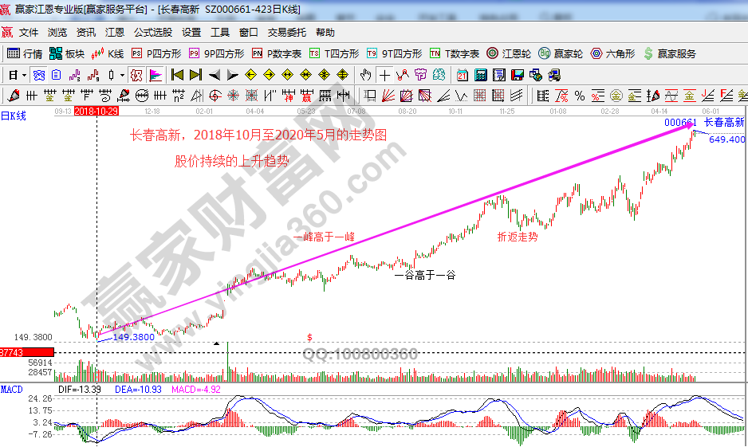Select the red 神 line tool
The height and width of the screenshot is (447, 748).
(x=288, y=96)
